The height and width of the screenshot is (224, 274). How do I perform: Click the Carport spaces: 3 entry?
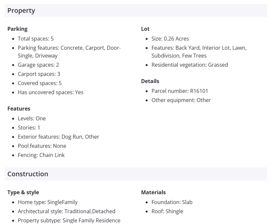pos(39,74)
